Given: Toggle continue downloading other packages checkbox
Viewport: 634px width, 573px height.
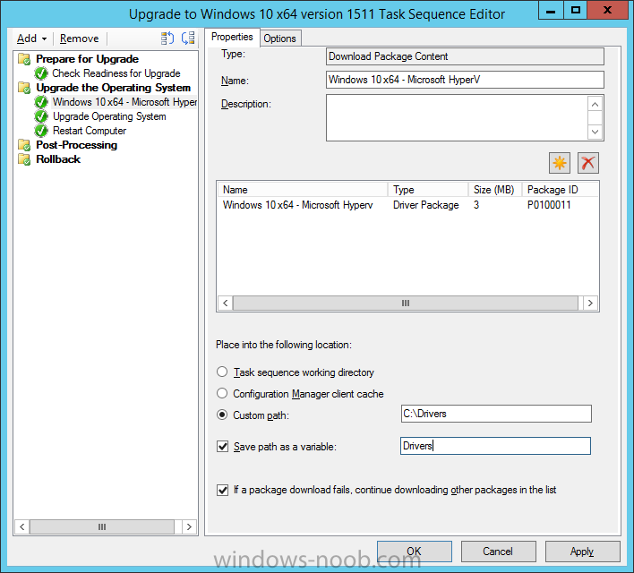Looking at the screenshot, I should [x=222, y=490].
